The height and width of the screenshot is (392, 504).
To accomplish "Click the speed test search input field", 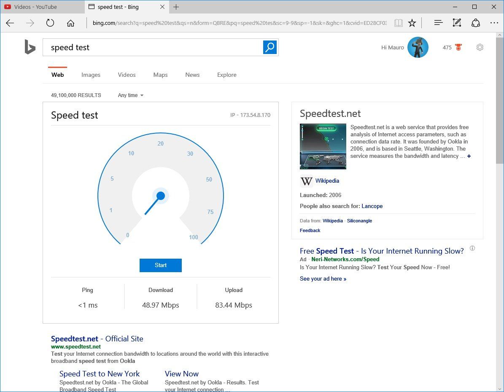I will pyautogui.click(x=153, y=47).
